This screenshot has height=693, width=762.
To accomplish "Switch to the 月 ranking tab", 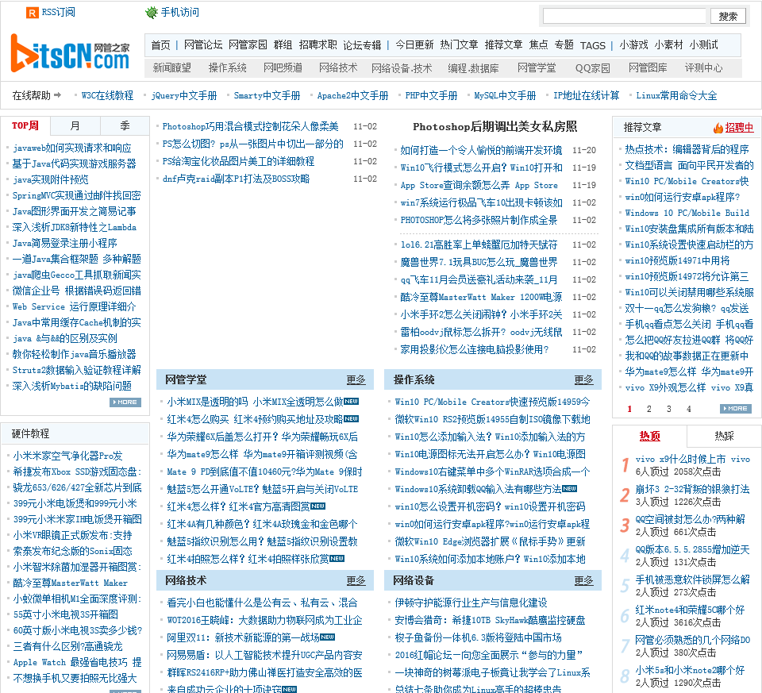I will coord(75,126).
